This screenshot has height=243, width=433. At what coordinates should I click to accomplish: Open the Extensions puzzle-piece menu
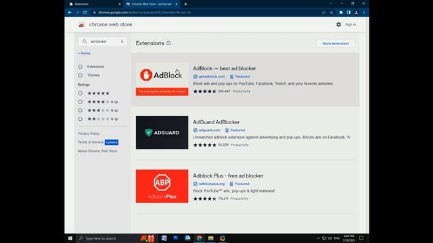(341, 12)
